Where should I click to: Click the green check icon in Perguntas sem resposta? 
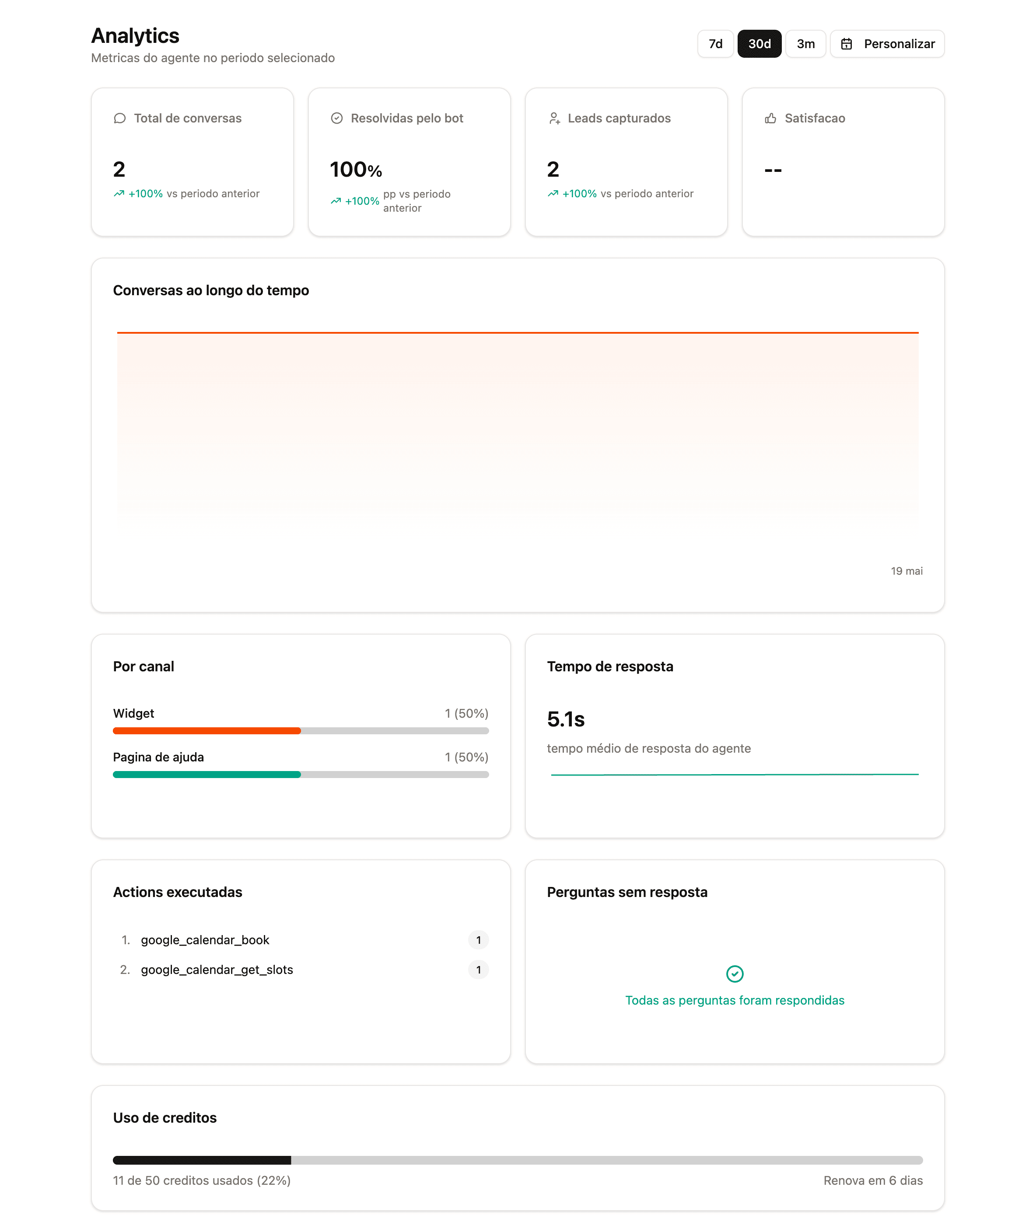pyautogui.click(x=735, y=974)
